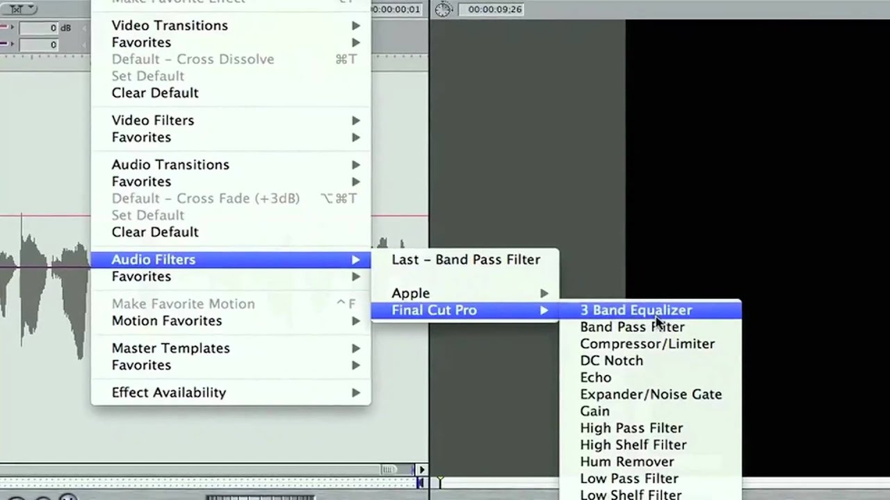Click the pan value field below dB
The width and height of the screenshot is (890, 500).
point(38,44)
